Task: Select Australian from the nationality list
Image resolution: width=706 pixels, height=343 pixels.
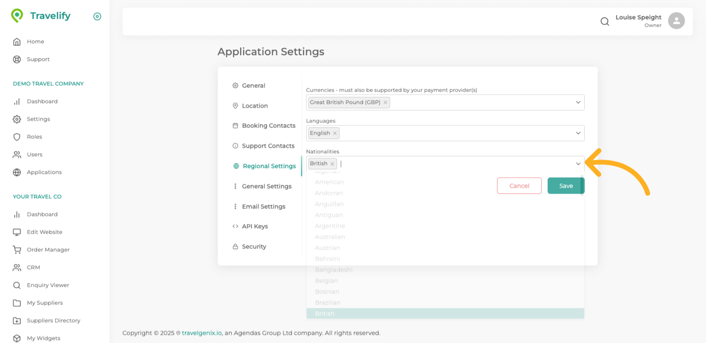Action: (x=330, y=237)
